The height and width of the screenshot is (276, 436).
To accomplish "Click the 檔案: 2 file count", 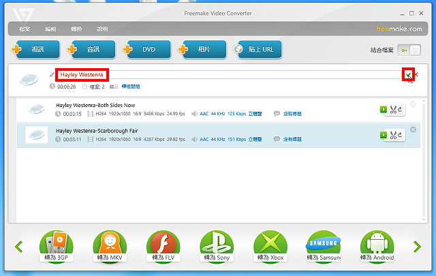I will [x=97, y=87].
